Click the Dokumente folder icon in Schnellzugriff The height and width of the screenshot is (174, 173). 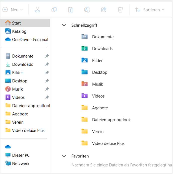tap(84, 37)
